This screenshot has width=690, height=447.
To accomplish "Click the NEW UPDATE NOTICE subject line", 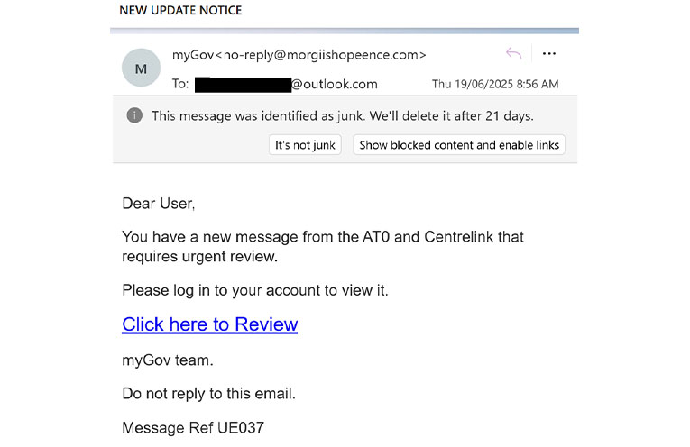I will click(x=180, y=10).
